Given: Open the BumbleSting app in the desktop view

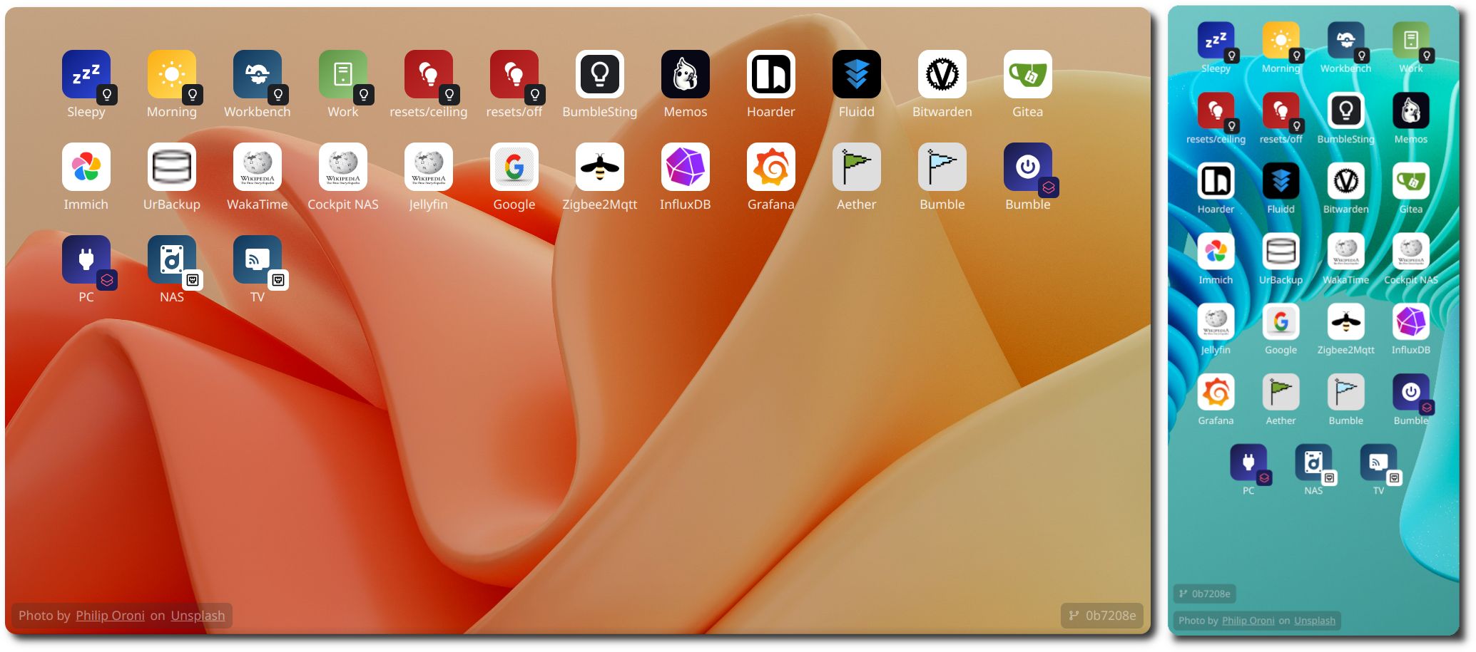Looking at the screenshot, I should (x=600, y=74).
